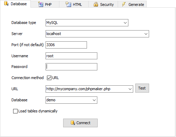Click the PHP tab document icon

click(41, 5)
